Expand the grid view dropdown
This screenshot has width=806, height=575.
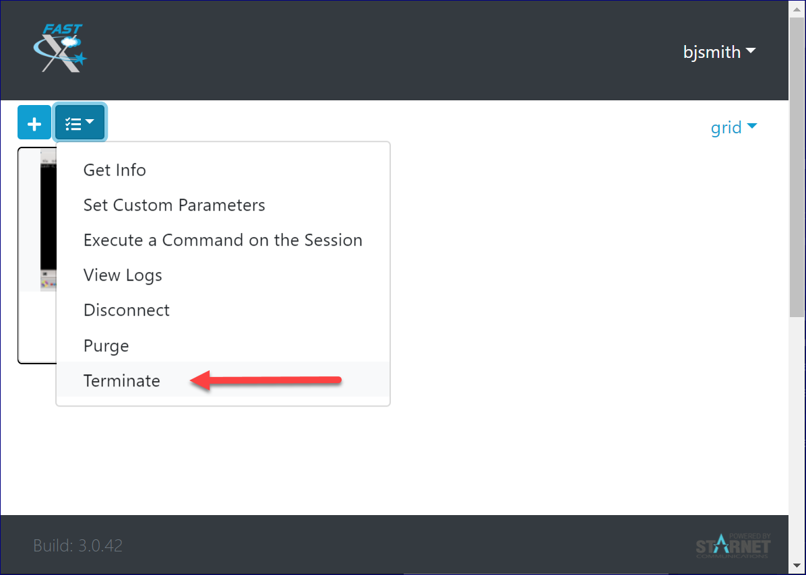[x=734, y=127]
